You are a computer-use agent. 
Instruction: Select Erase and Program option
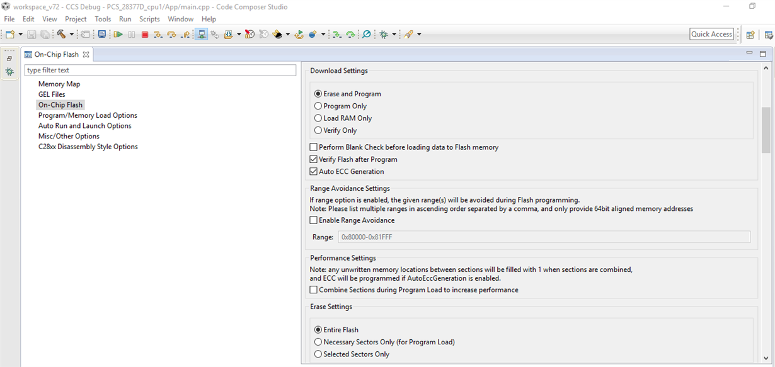click(318, 94)
